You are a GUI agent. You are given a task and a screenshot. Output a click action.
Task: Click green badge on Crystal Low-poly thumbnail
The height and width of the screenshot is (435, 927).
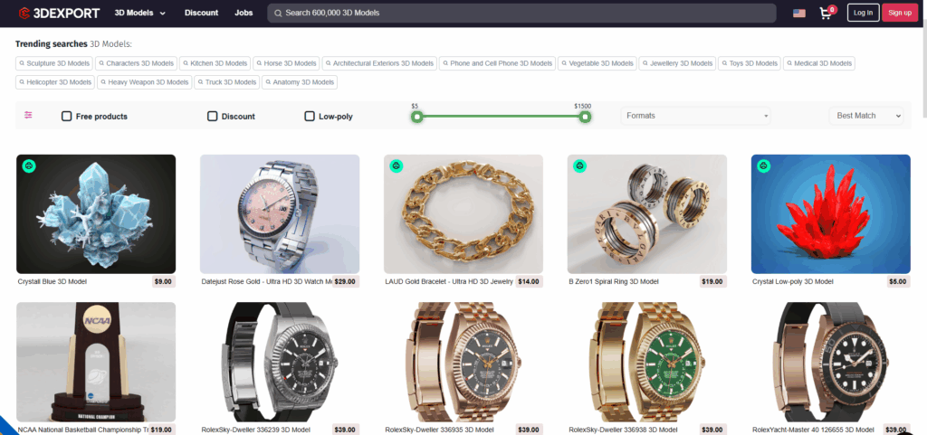pos(763,166)
